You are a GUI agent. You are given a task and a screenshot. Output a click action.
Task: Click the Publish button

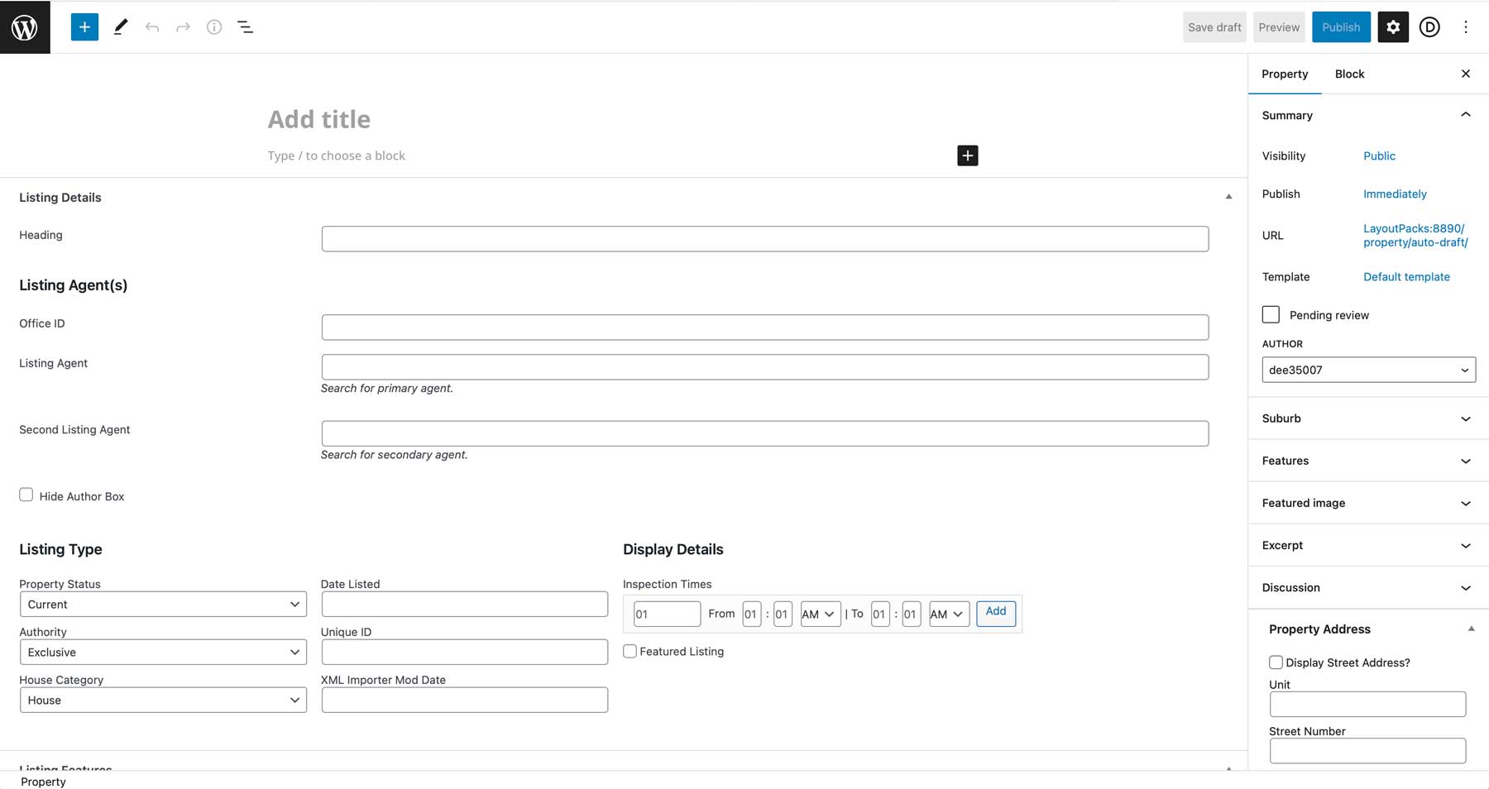(x=1341, y=26)
